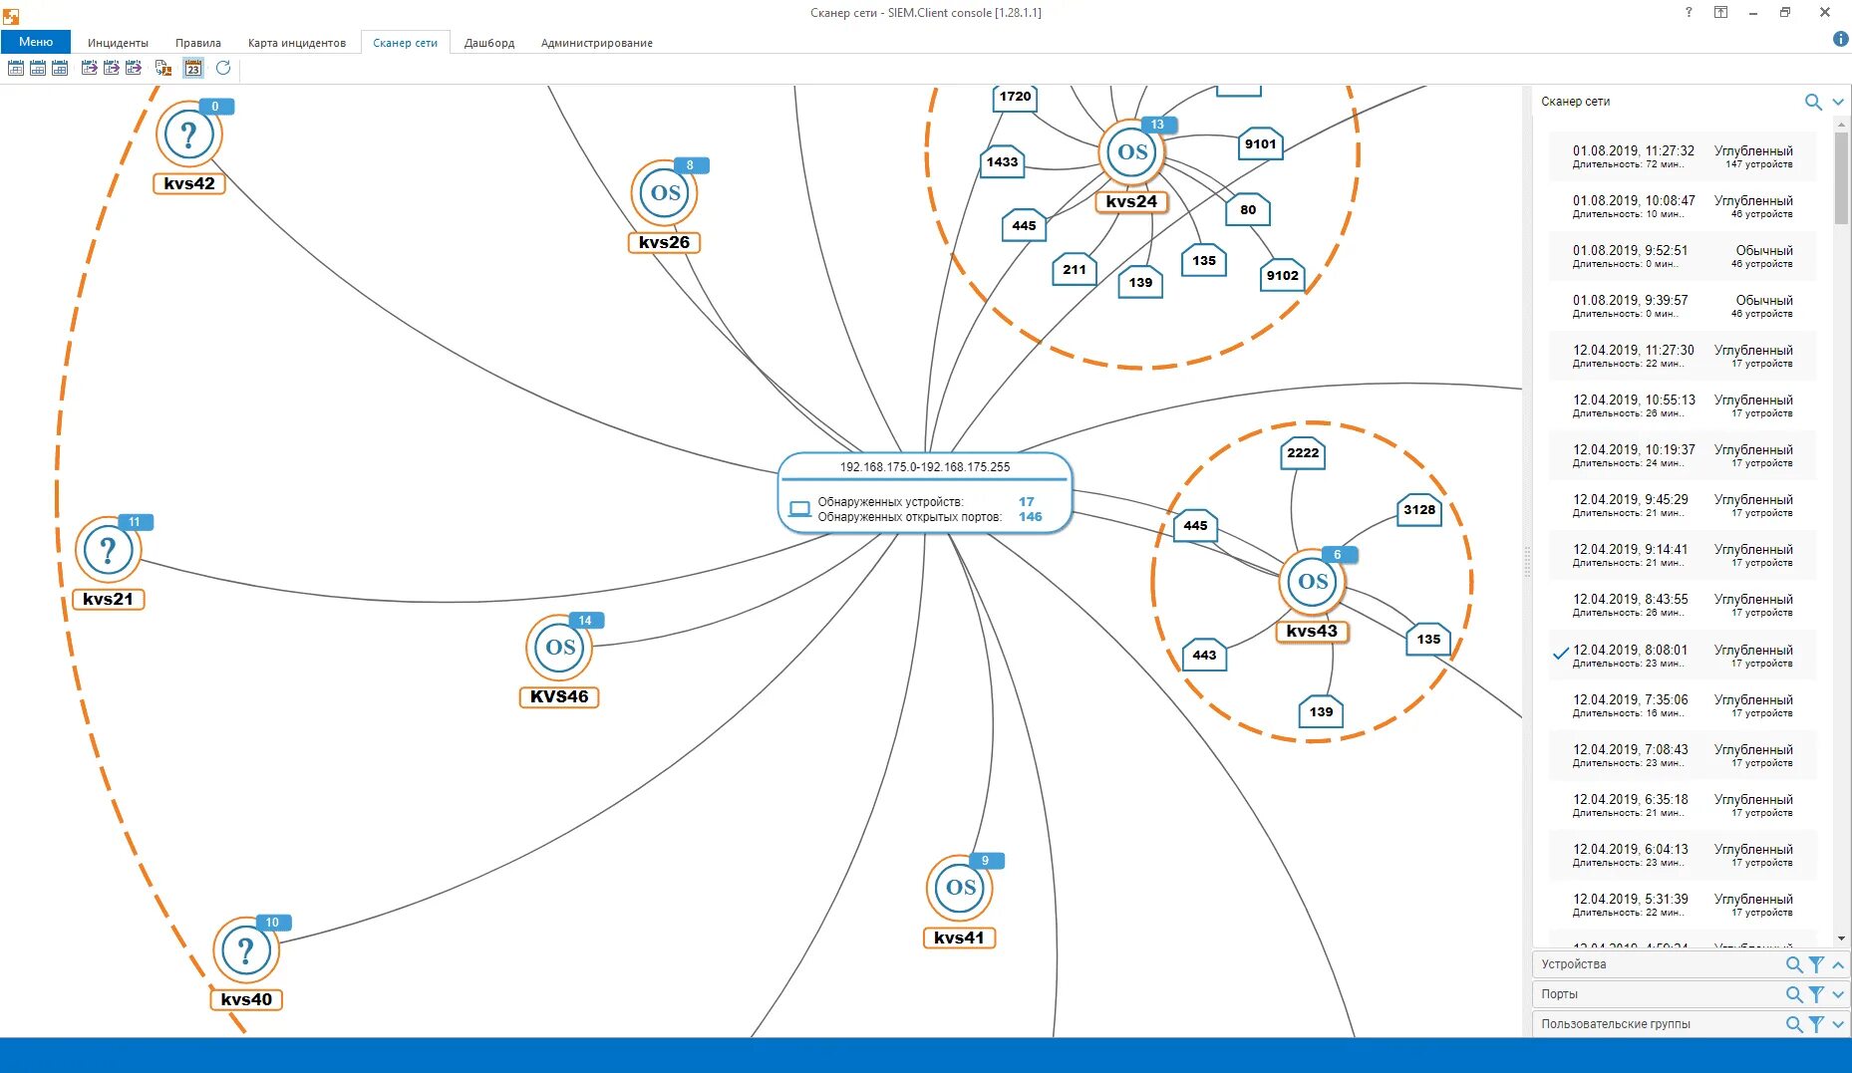Screen dimensions: 1852x1073
Task: Select the kvs40 unknown device node
Action: pyautogui.click(x=246, y=950)
